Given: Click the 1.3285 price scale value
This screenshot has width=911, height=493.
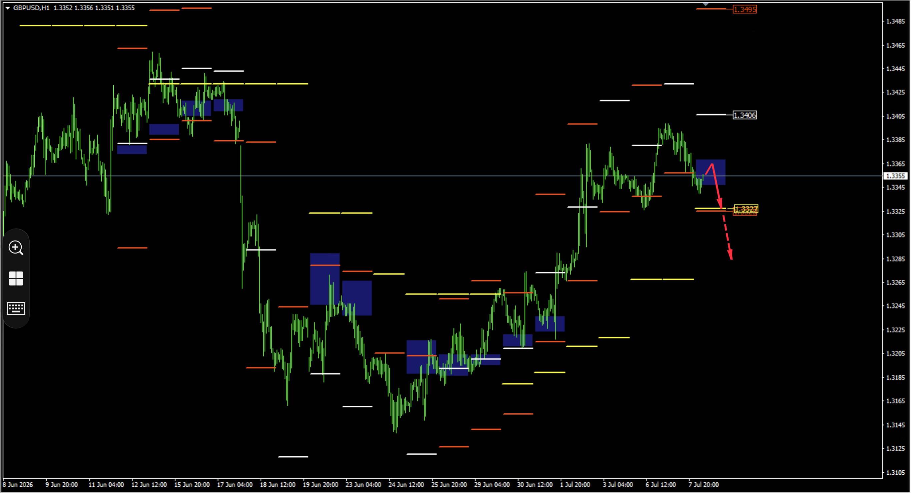Looking at the screenshot, I should (x=895, y=259).
